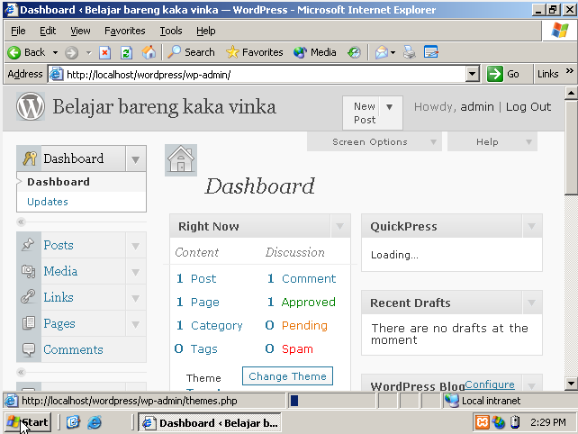
Task: Click the Media menu icon in sidebar
Action: click(x=29, y=271)
